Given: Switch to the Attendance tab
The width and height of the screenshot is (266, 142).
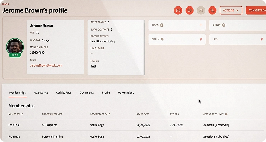Looking at the screenshot, I should point(41,93).
